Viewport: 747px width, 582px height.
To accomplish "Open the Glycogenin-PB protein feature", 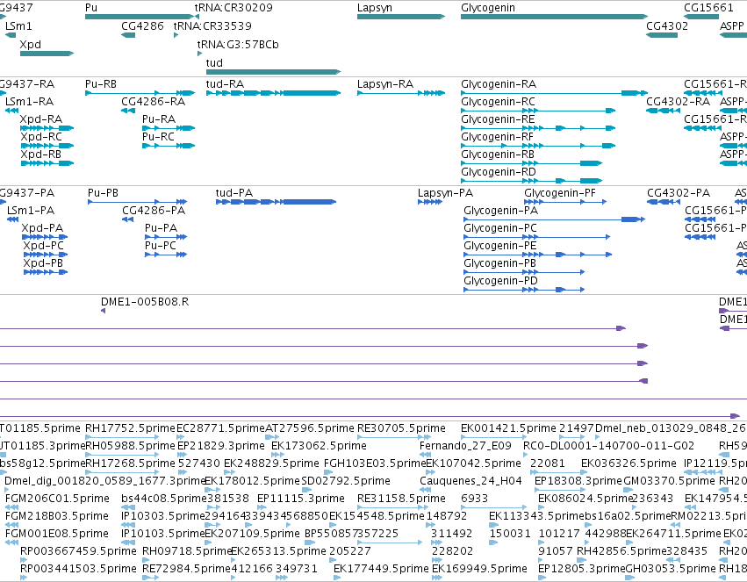I will [524, 272].
